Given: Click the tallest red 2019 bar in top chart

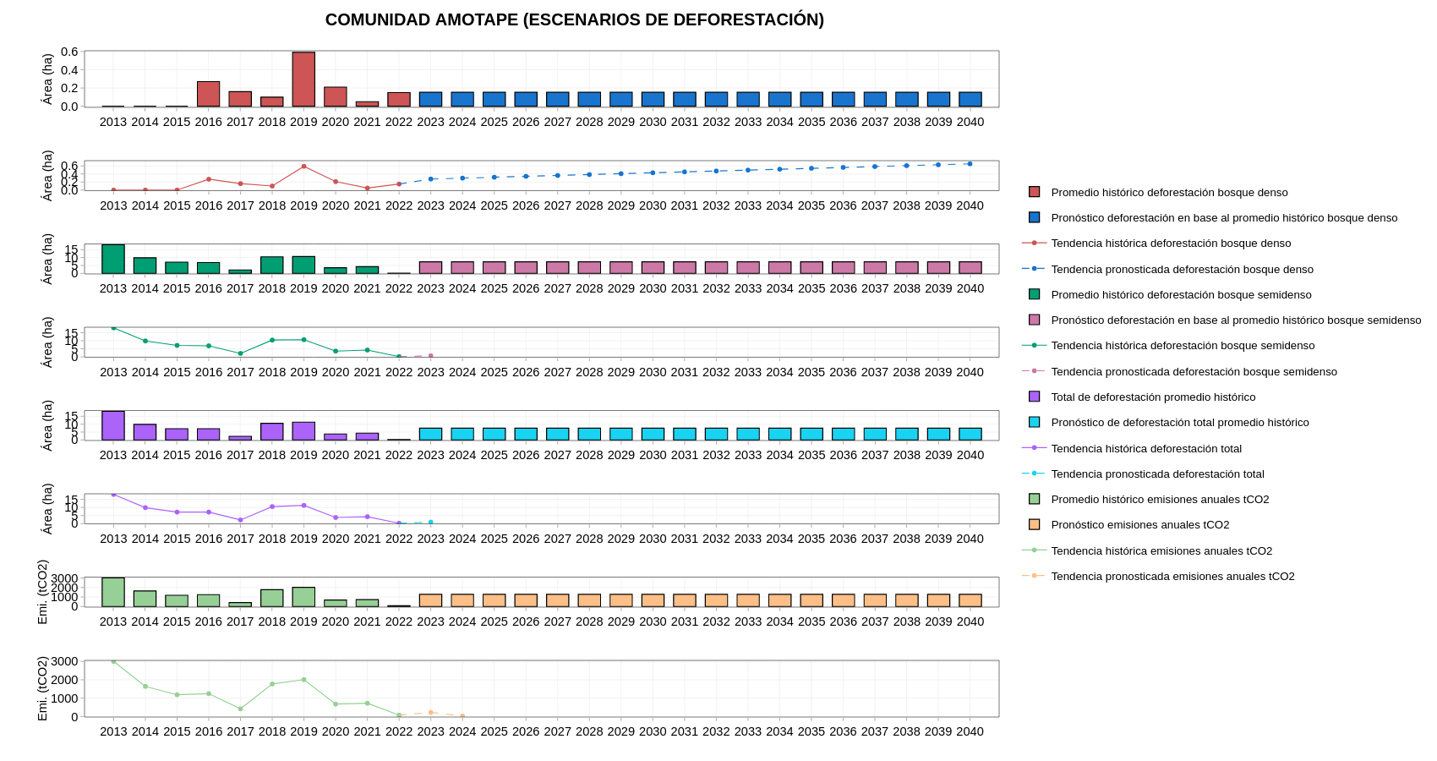Looking at the screenshot, I should click(303, 79).
